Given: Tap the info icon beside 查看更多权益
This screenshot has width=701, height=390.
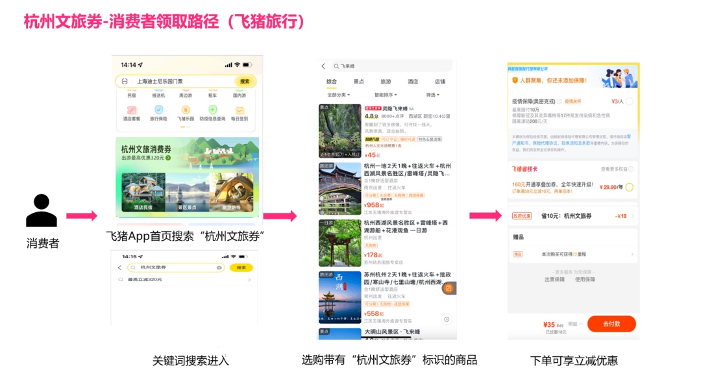Looking at the screenshot, I should (631, 169).
